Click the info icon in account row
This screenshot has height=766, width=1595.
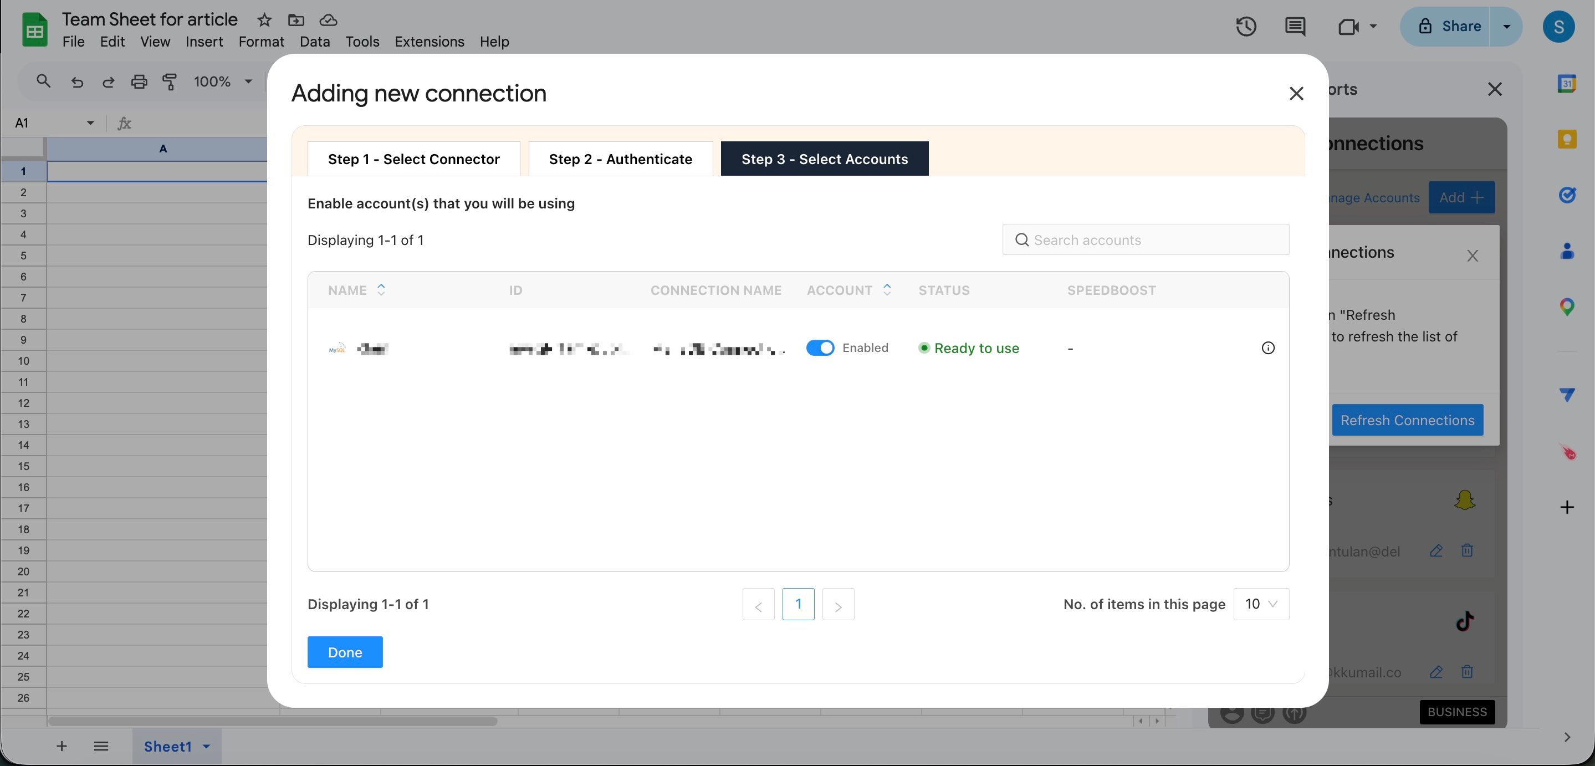(1267, 348)
